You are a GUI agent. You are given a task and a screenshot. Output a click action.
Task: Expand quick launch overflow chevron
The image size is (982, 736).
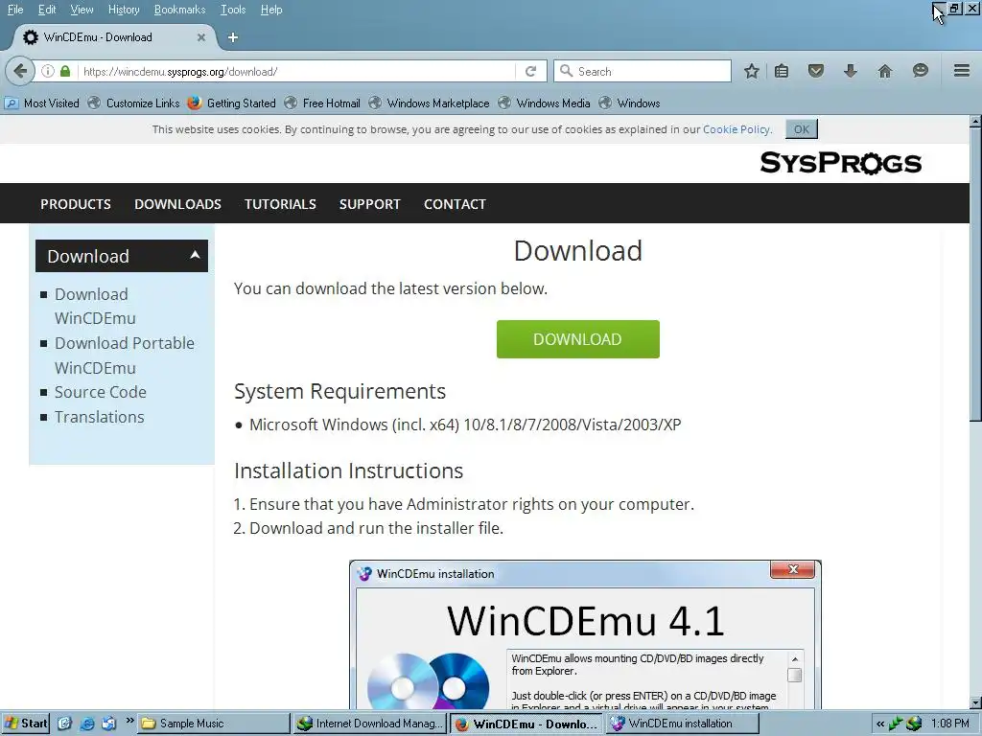click(129, 721)
